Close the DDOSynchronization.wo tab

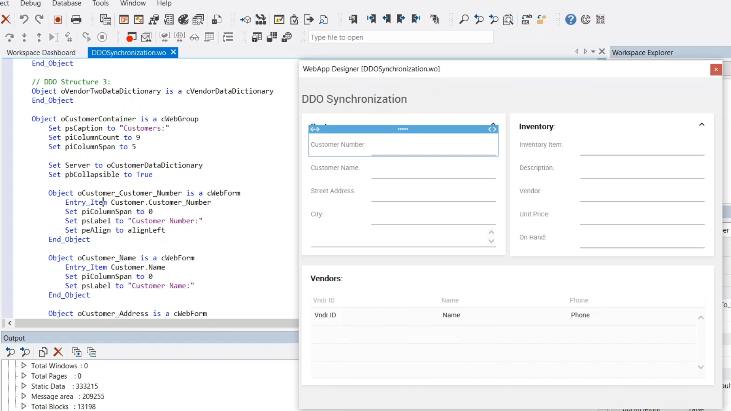tap(173, 52)
